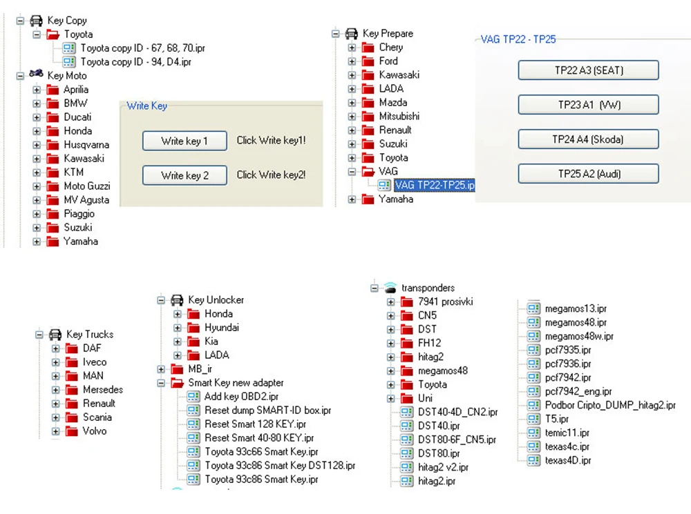Click the file icon of Toyota copy ID - 94, D4.ipr
The width and height of the screenshot is (691, 514).
(69, 61)
